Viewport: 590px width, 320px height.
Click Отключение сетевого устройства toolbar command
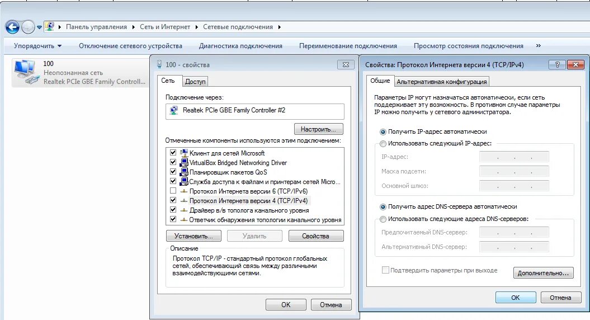point(130,46)
